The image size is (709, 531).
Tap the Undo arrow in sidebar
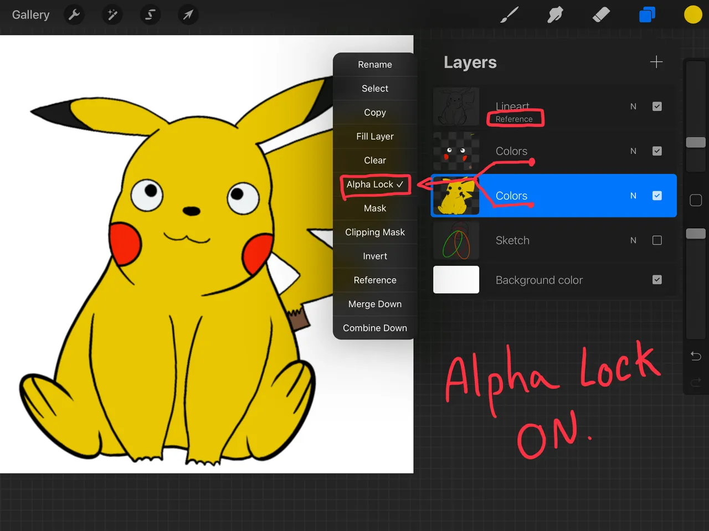click(x=696, y=356)
